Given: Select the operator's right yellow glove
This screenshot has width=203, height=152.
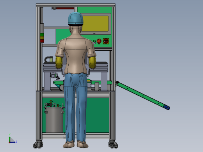Looking at the screenshot, I should click(92, 62).
